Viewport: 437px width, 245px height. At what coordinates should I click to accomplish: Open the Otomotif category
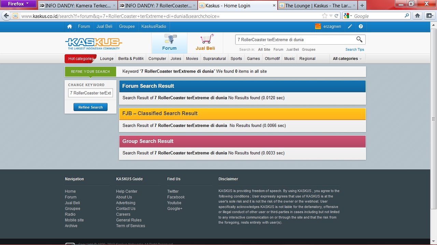coord(272,59)
